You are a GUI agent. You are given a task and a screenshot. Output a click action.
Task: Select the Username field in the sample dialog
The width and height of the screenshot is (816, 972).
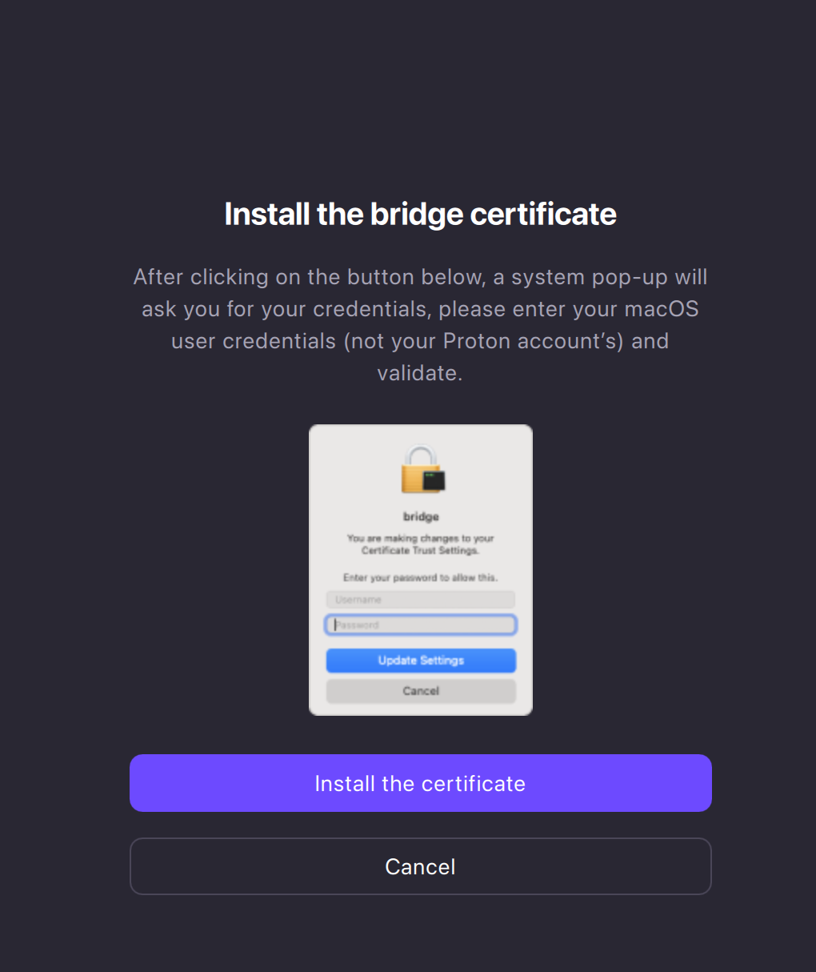421,600
